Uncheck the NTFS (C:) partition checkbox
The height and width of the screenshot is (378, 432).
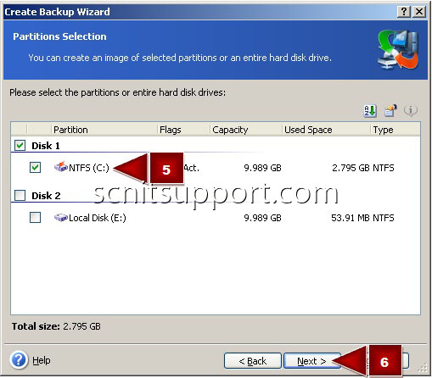click(x=35, y=167)
